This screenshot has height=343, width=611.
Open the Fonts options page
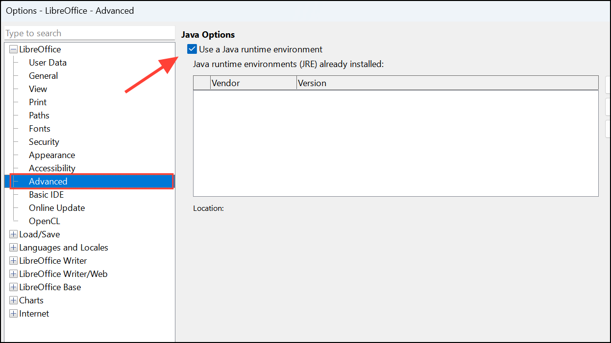tap(39, 128)
